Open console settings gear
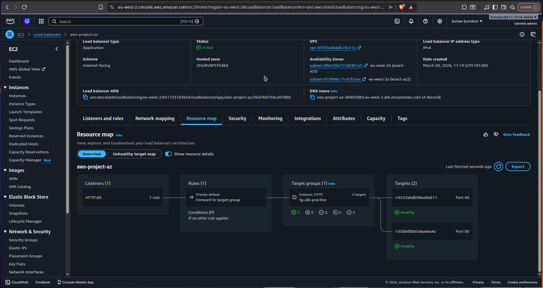This screenshot has width=543, height=288. point(440,21)
